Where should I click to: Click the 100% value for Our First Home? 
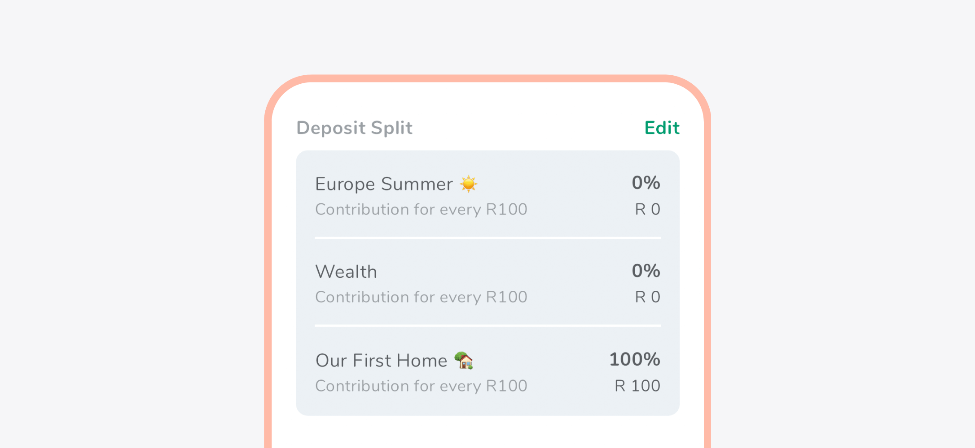pos(634,359)
